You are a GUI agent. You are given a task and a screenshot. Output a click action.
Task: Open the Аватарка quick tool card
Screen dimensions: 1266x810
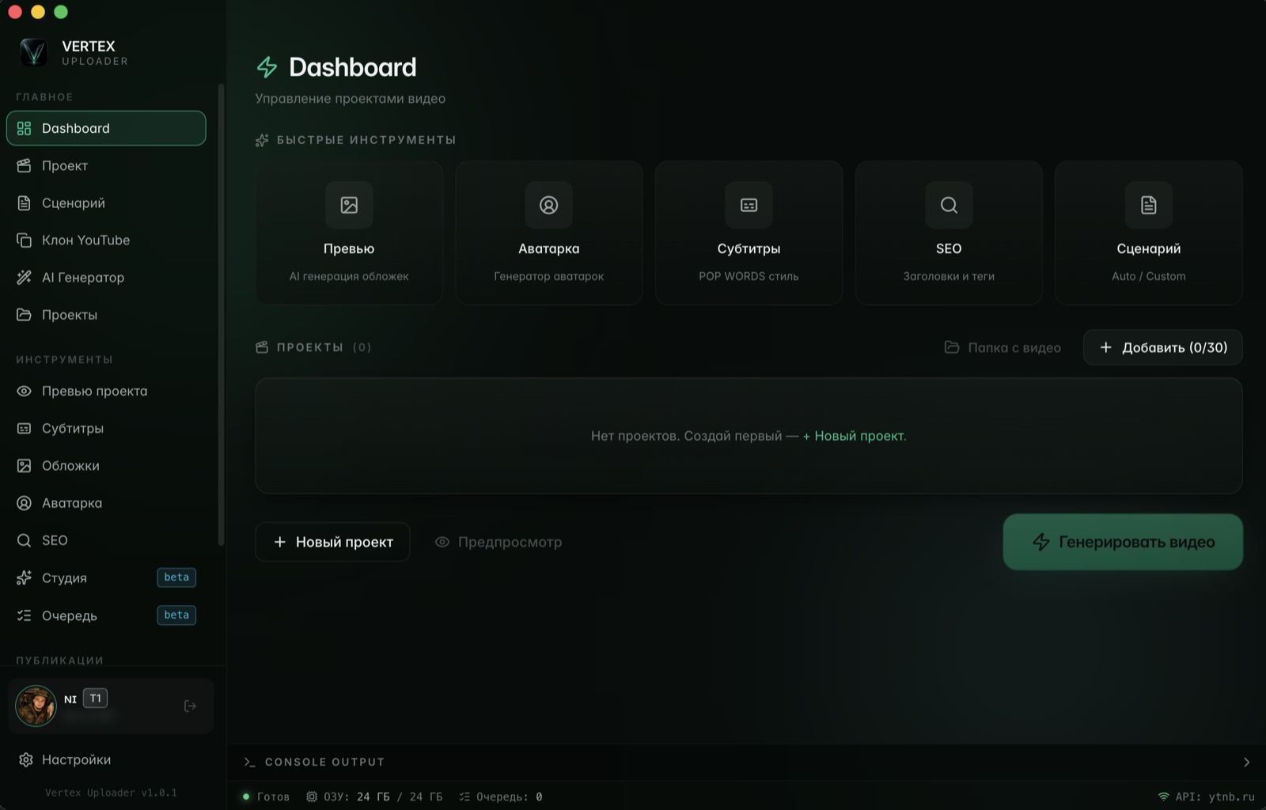tap(548, 233)
